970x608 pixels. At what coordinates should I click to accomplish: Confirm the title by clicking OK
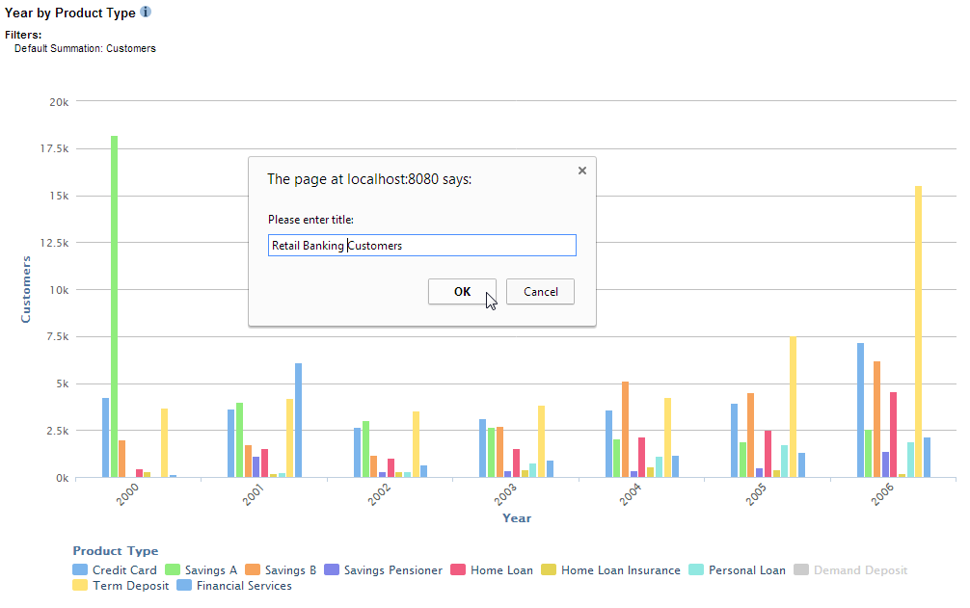pyautogui.click(x=462, y=291)
